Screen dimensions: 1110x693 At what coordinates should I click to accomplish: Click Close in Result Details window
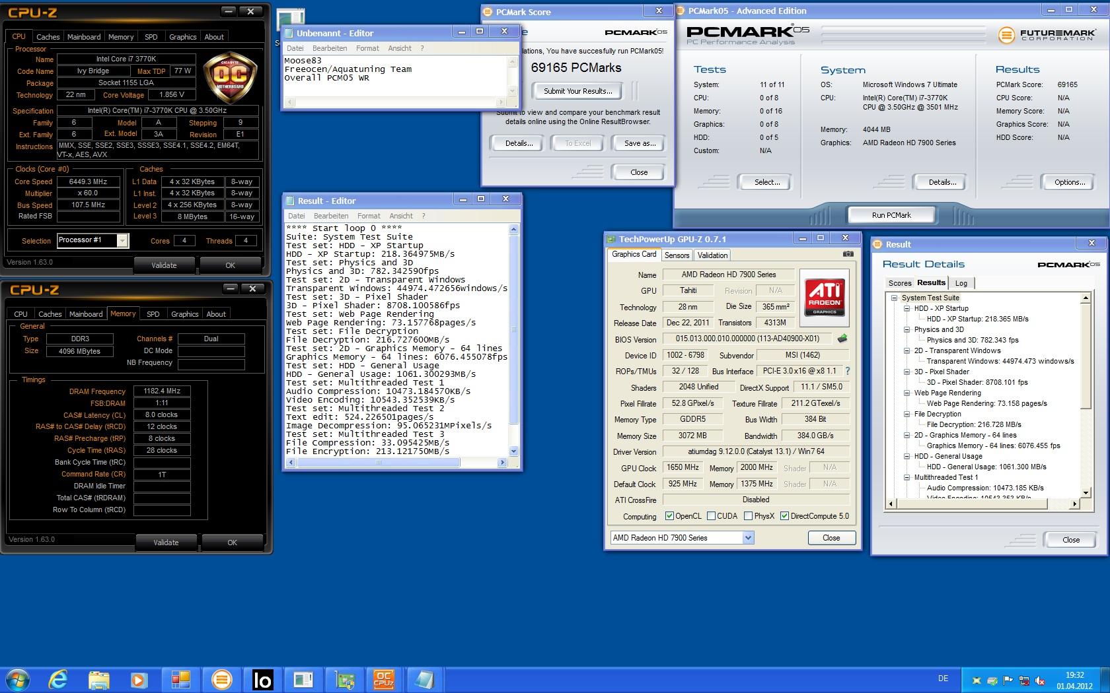1070,539
